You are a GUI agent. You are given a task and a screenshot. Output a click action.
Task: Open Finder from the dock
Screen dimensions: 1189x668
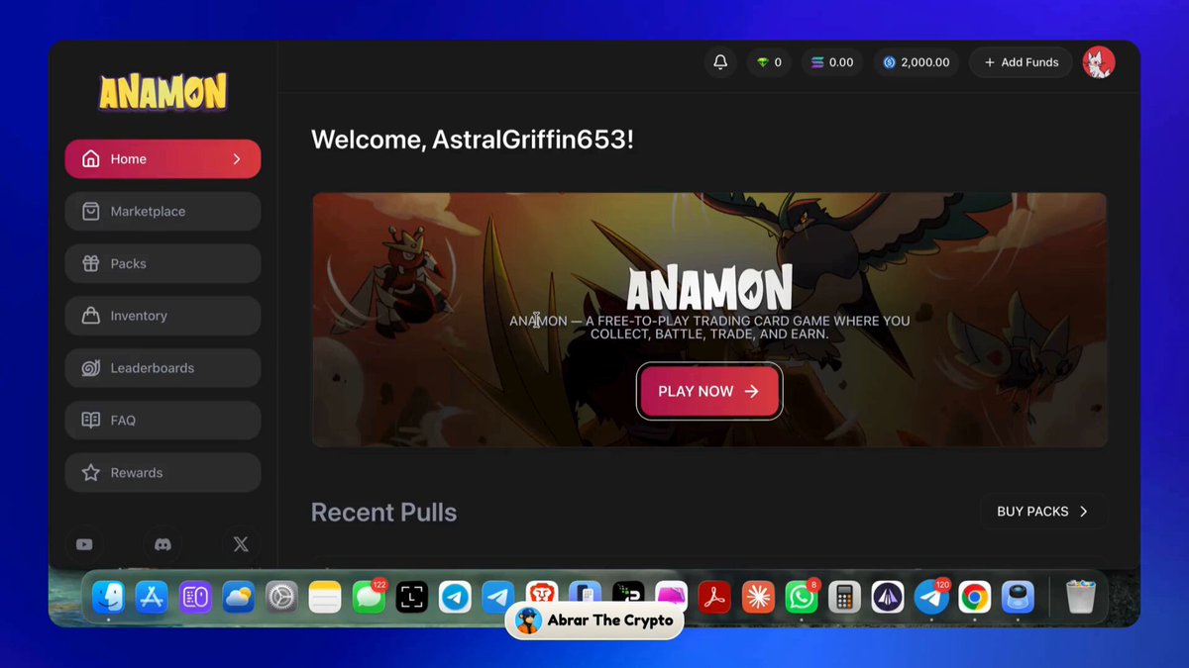108,597
